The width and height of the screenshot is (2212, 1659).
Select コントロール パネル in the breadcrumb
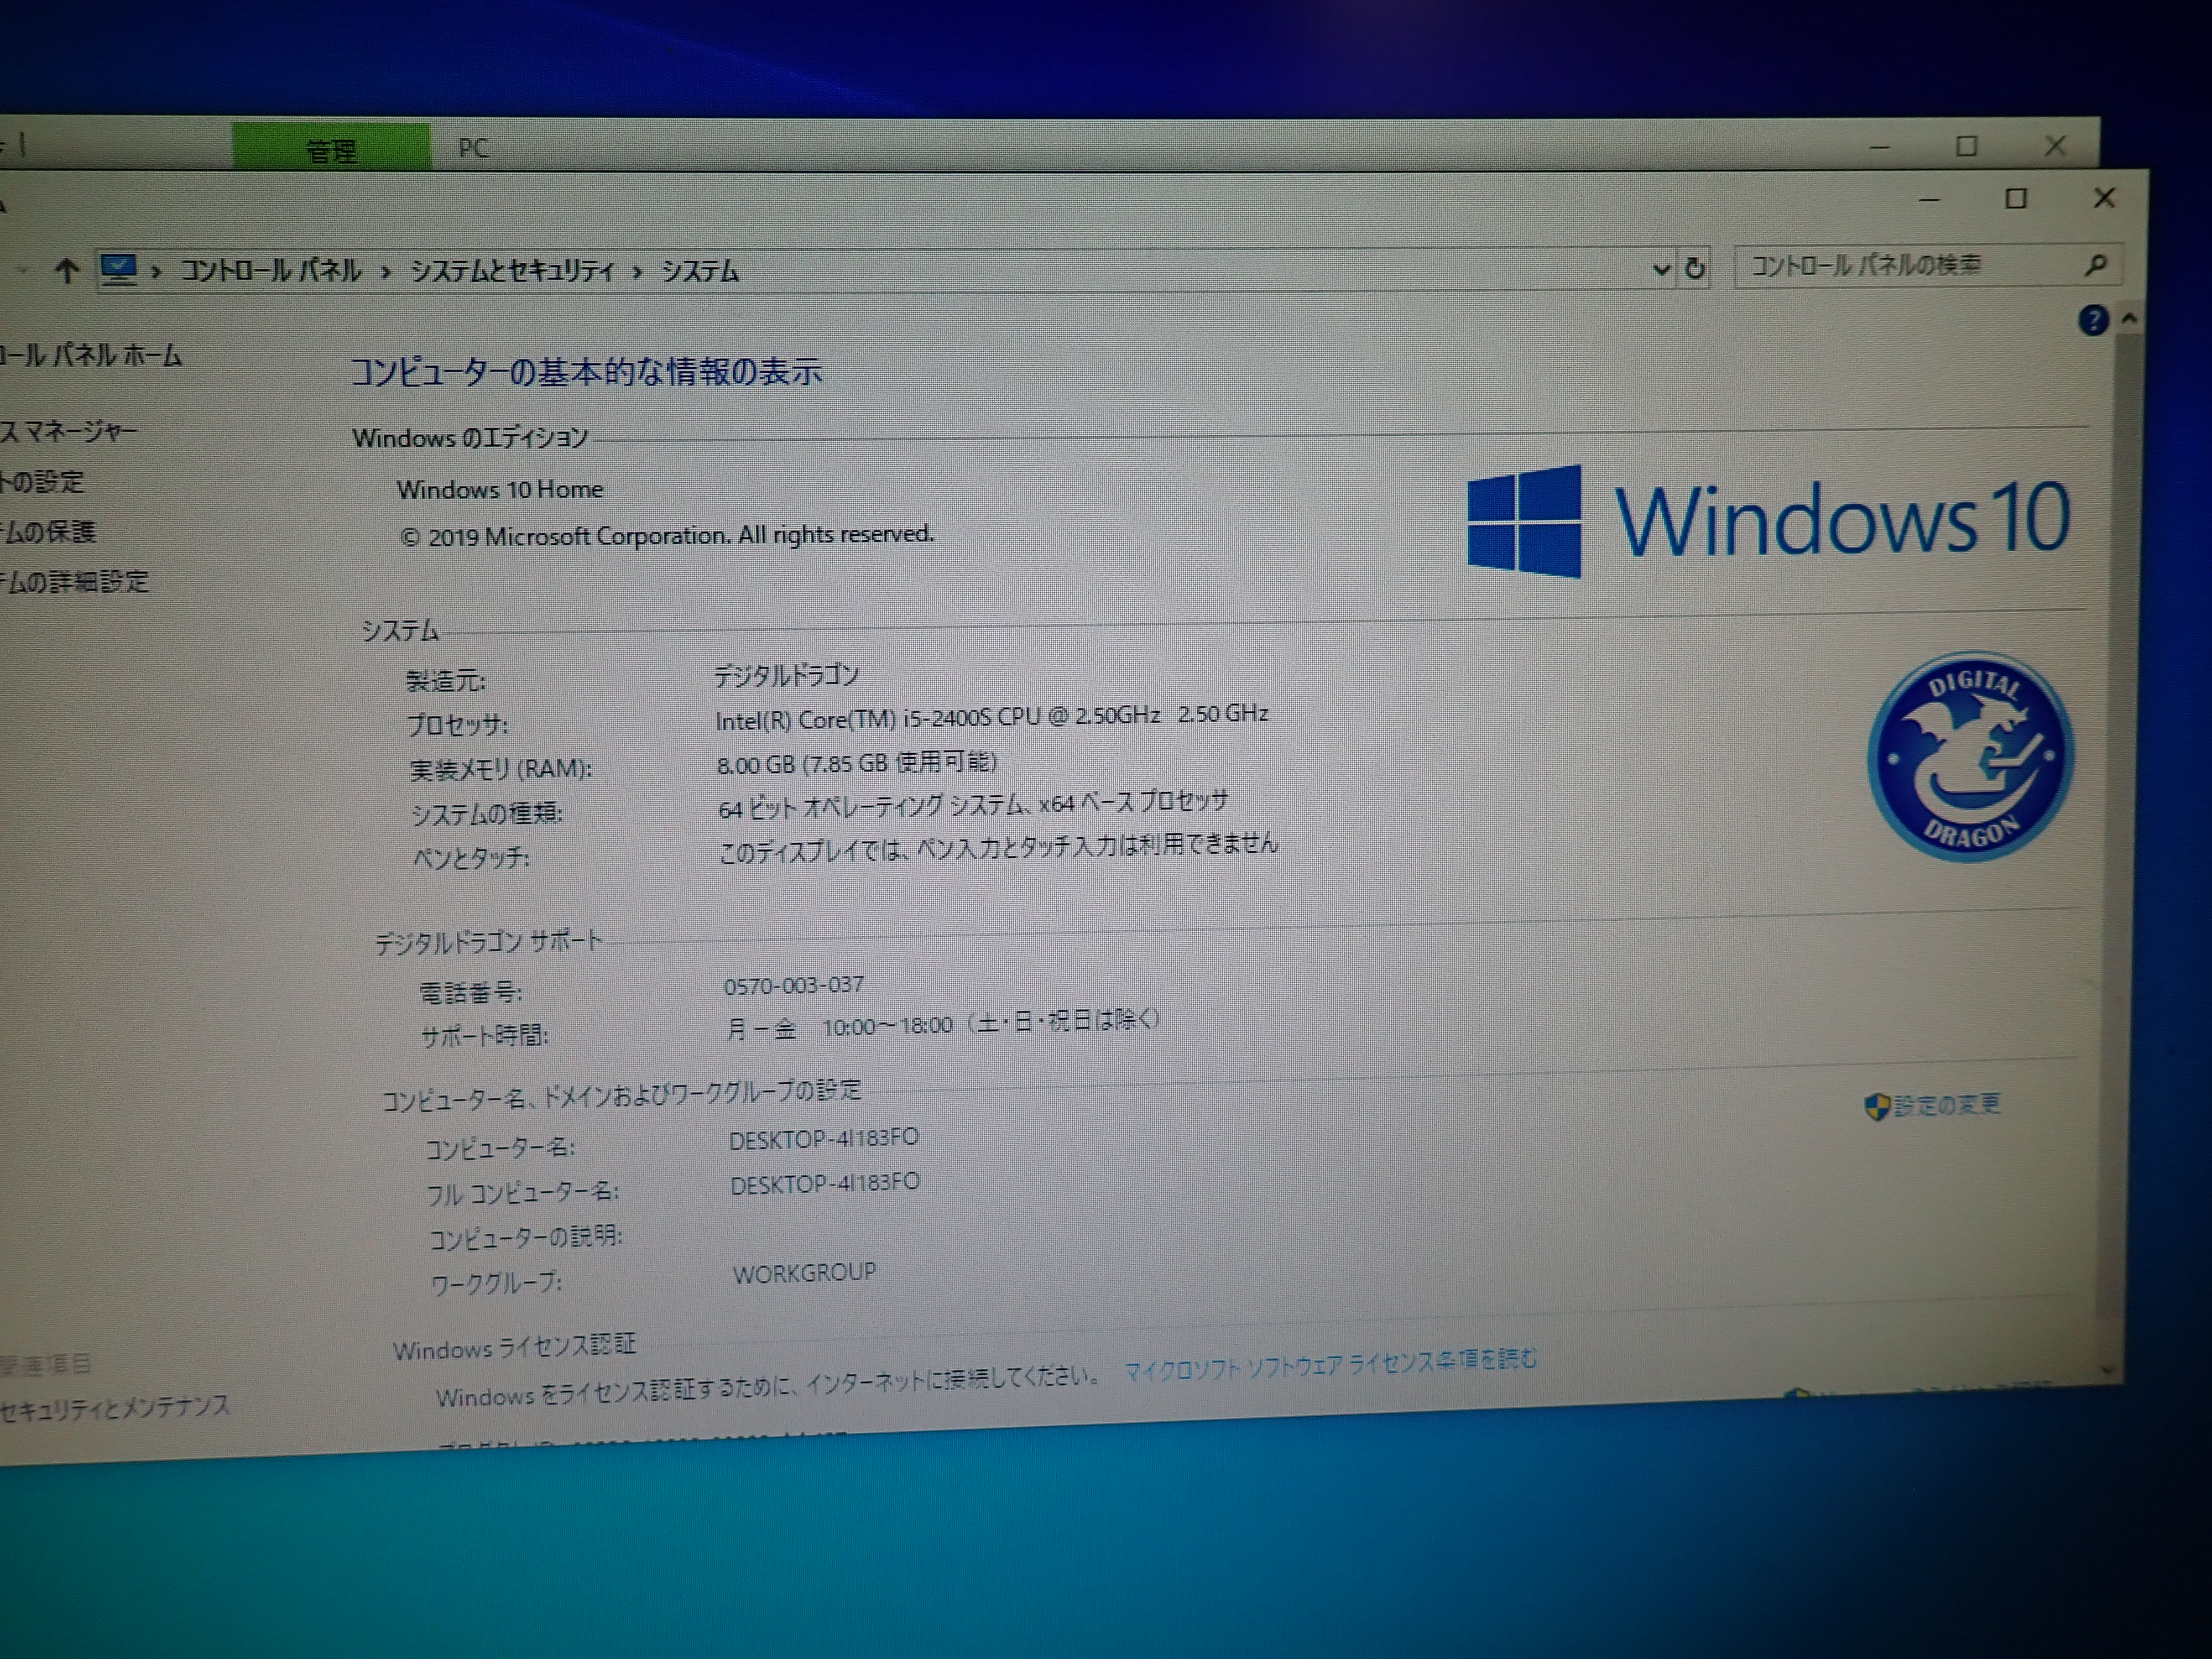(x=271, y=270)
